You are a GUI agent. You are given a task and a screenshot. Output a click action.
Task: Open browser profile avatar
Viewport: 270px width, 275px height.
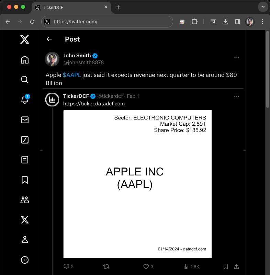click(250, 22)
